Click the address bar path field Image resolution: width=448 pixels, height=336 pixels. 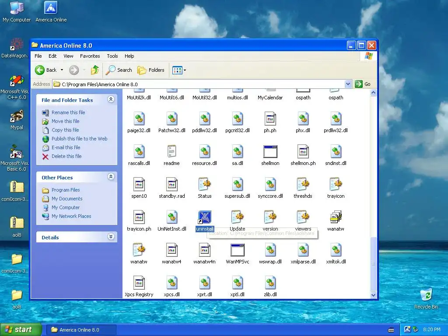199,84
